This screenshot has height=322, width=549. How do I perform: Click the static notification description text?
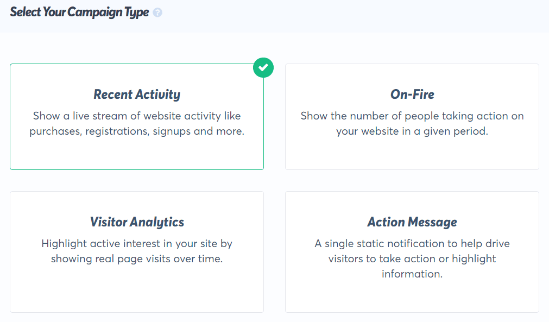412,258
